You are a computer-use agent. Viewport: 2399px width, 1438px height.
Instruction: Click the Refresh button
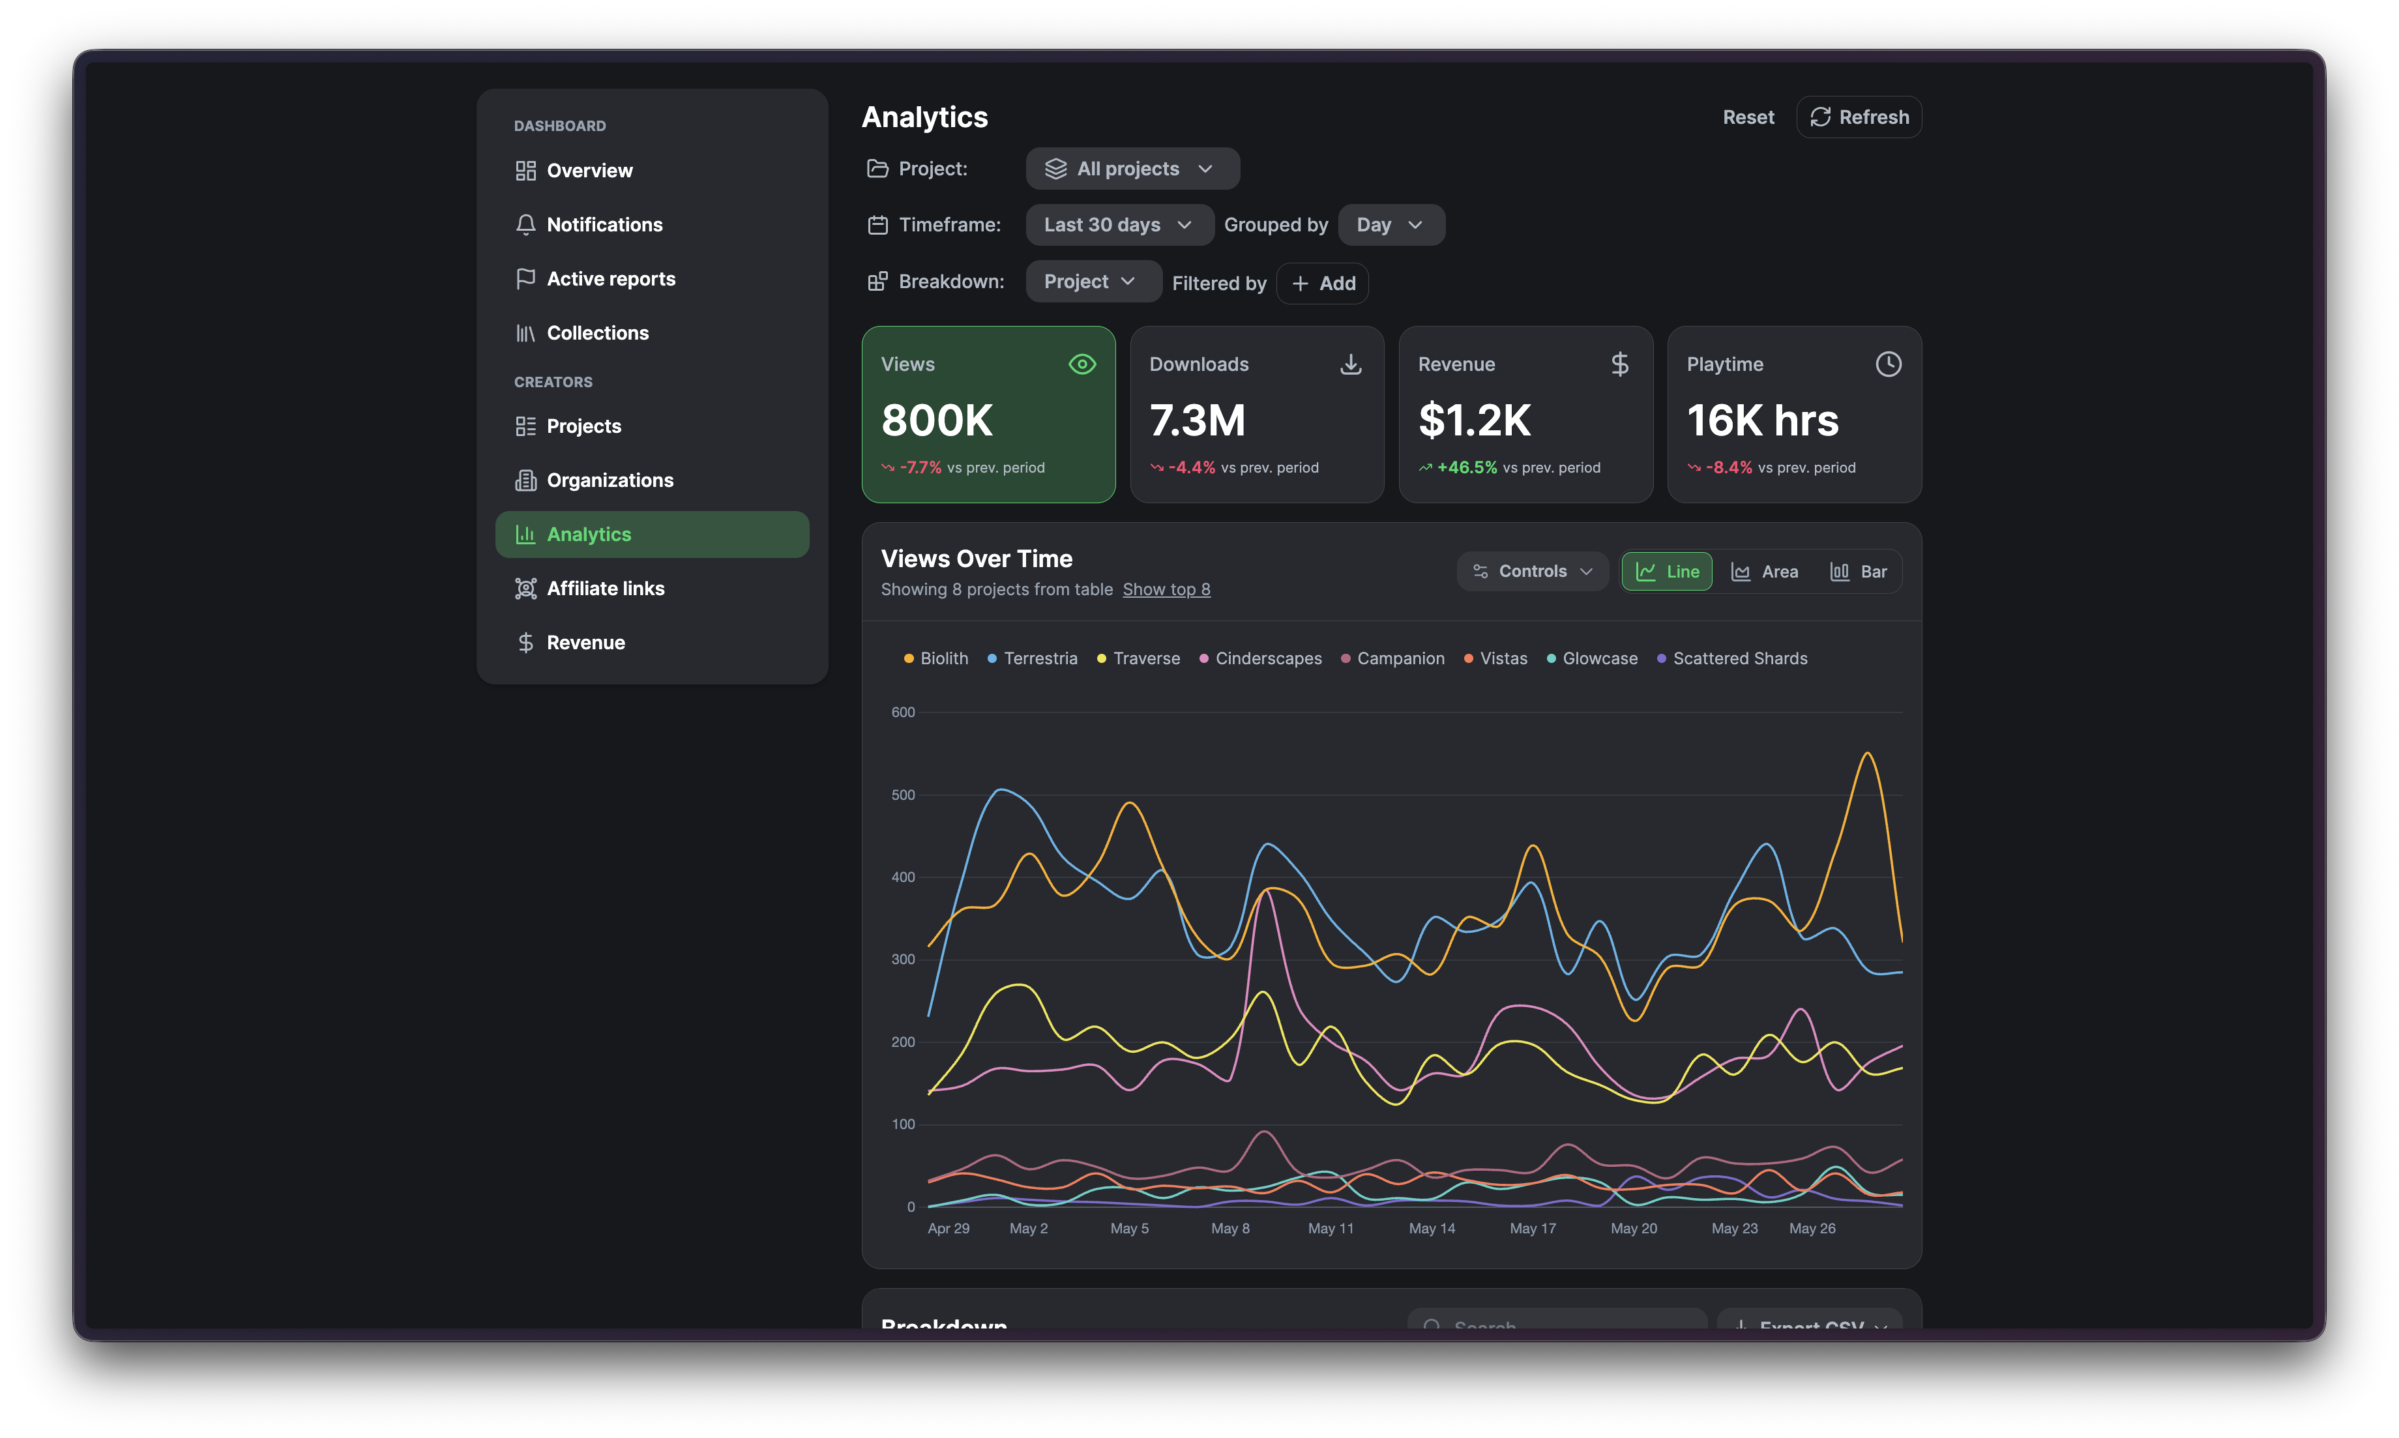[1859, 117]
